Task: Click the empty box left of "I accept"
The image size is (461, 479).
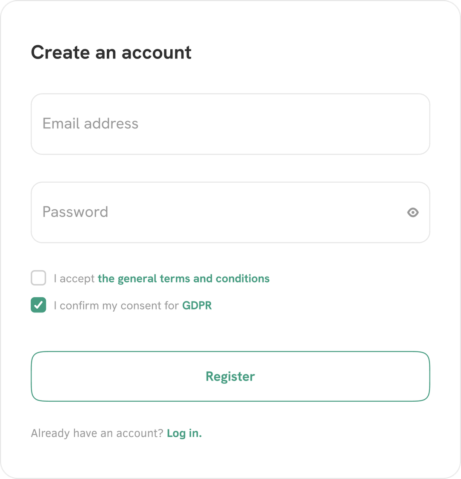Action: (38, 277)
